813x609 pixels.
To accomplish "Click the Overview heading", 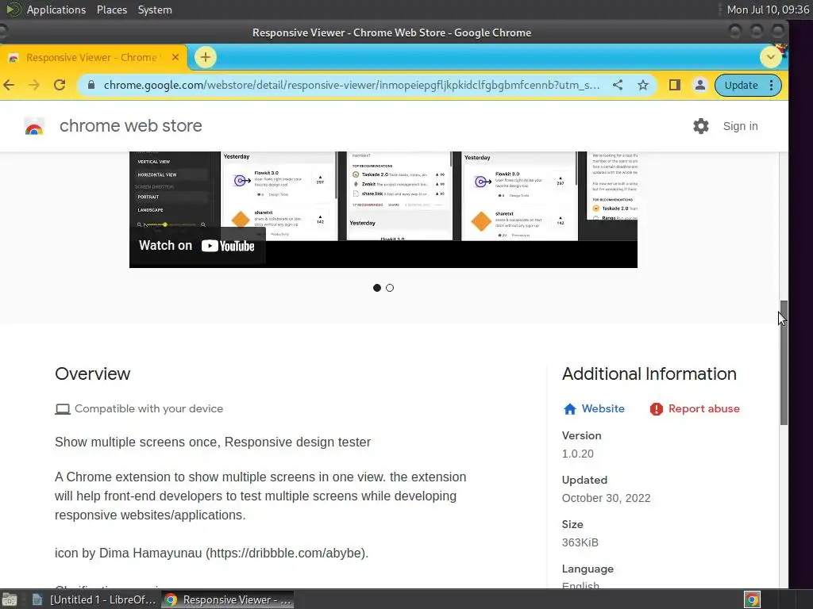I will click(93, 374).
